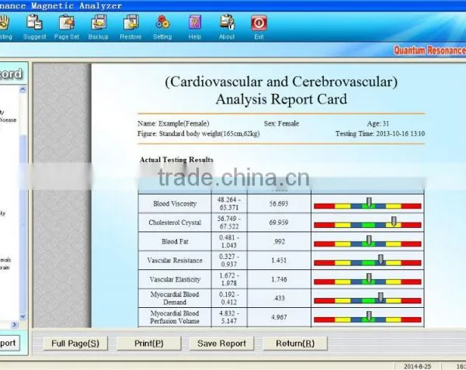Click the Print(P) button
Screen dimensions: 466x370
click(x=149, y=344)
